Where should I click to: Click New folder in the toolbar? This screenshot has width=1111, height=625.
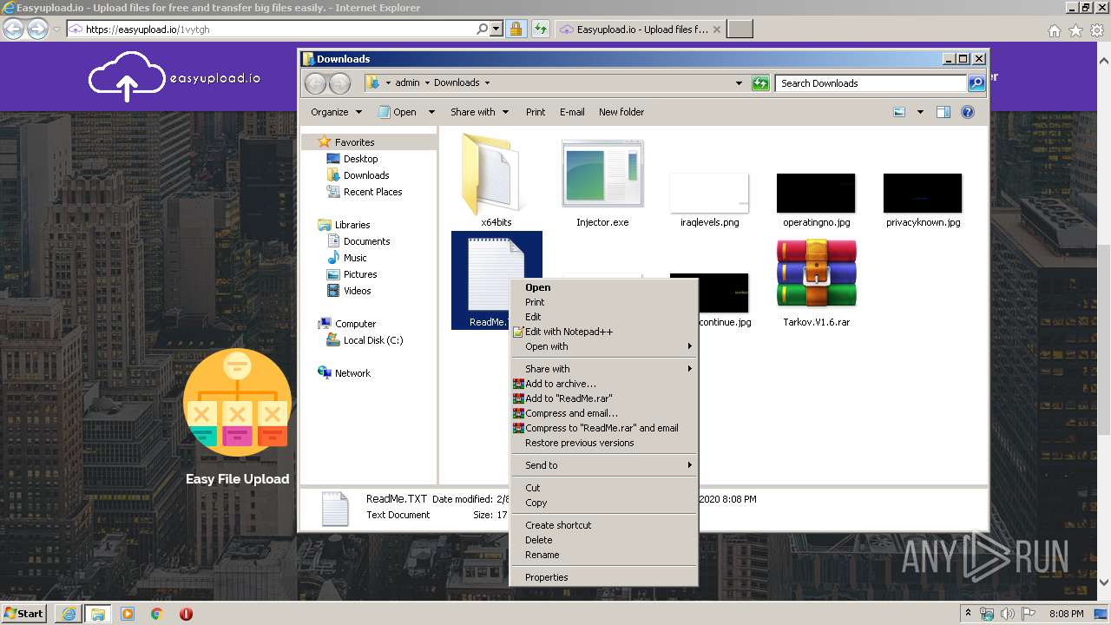pos(621,112)
